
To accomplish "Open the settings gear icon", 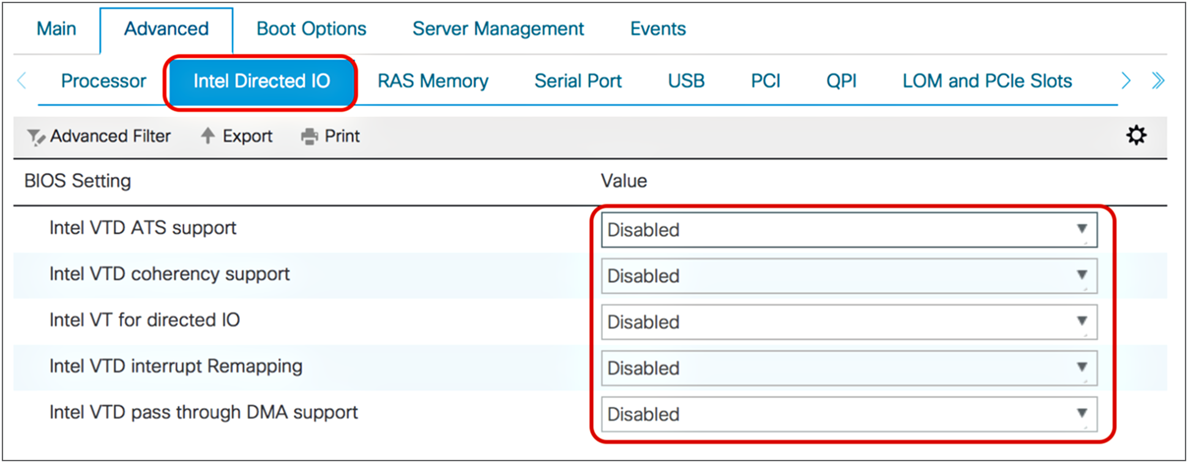I will pos(1136,135).
